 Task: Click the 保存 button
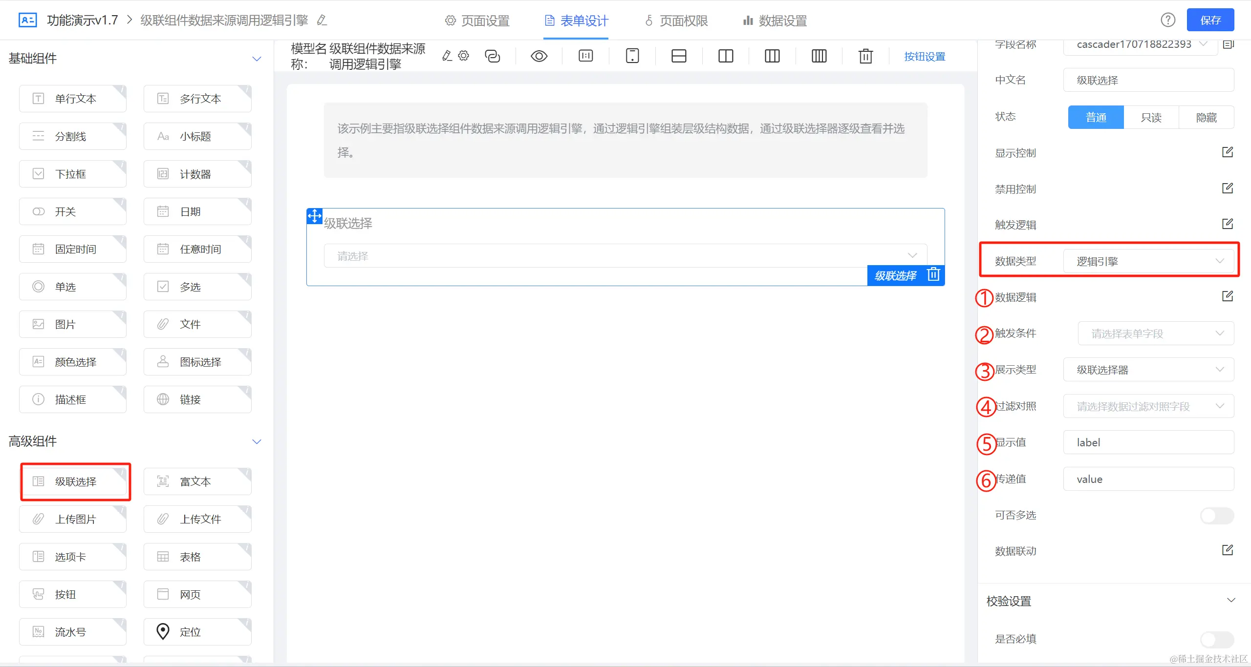pos(1210,20)
